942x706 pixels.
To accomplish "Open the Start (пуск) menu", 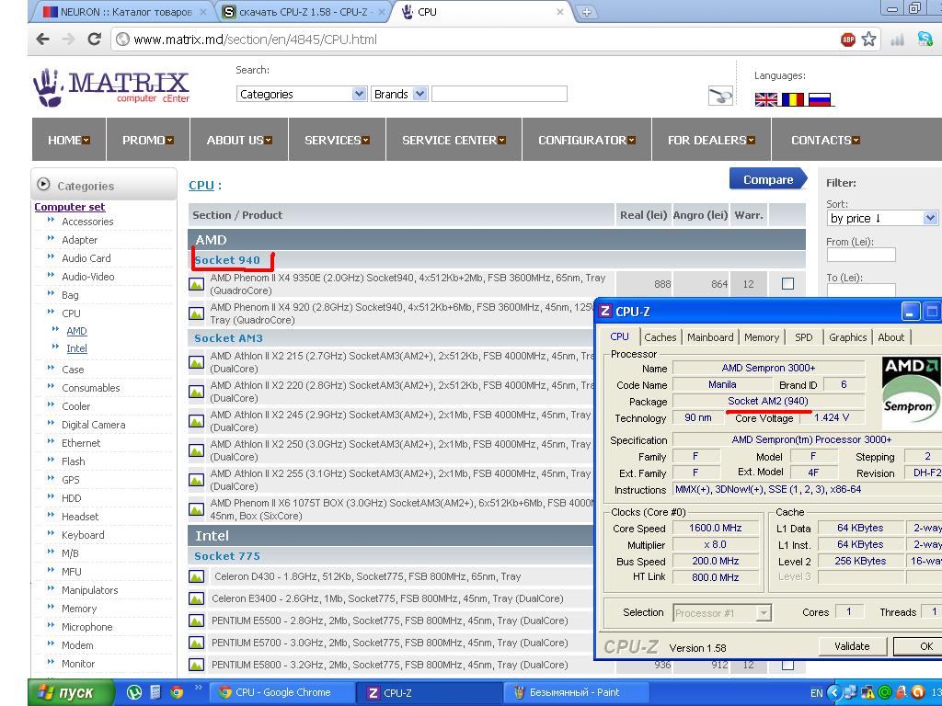I will (71, 692).
